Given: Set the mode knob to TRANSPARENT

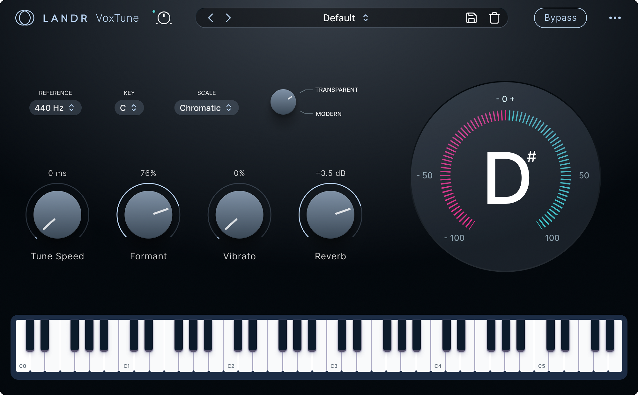Looking at the screenshot, I should (x=337, y=90).
